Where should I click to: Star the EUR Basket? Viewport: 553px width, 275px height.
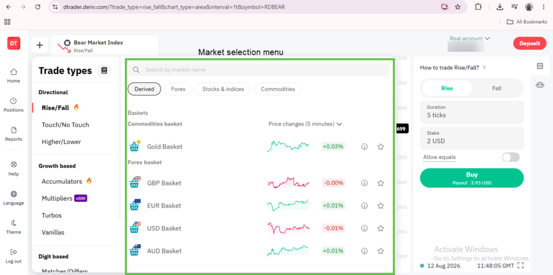tap(381, 205)
